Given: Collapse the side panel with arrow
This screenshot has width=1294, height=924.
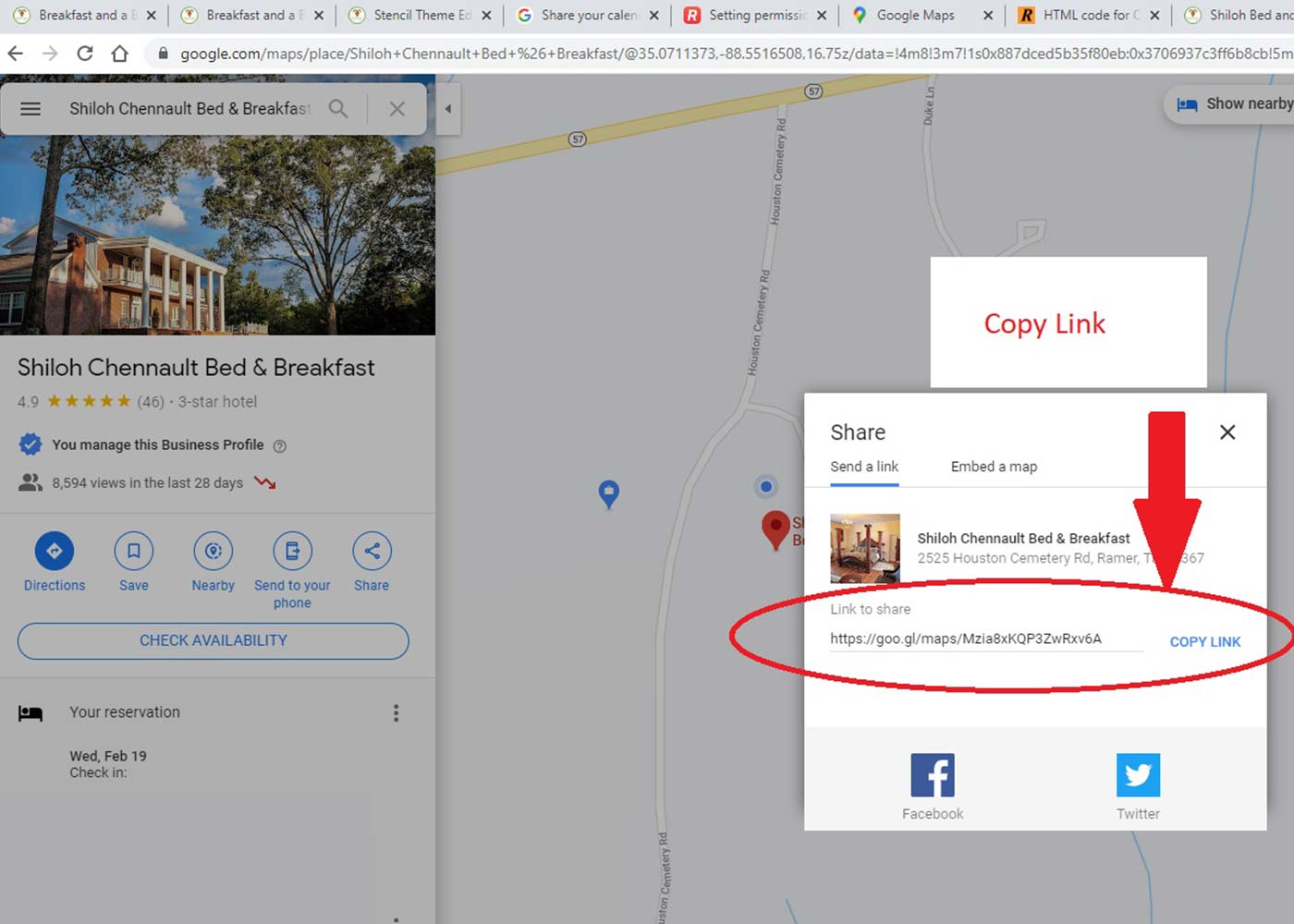Looking at the screenshot, I should [448, 109].
